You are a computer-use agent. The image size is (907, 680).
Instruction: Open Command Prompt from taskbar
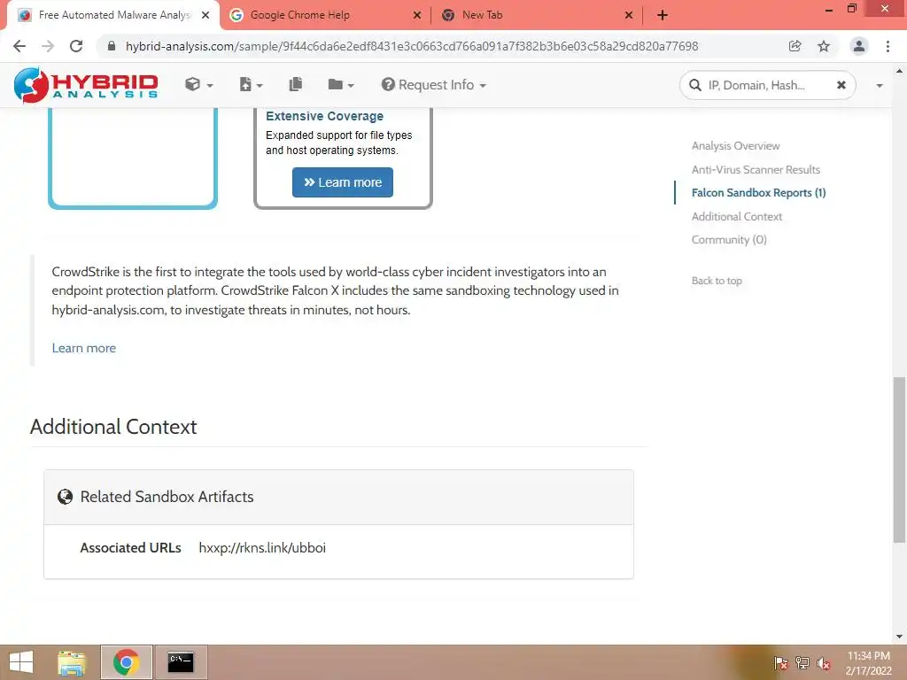tap(181, 662)
